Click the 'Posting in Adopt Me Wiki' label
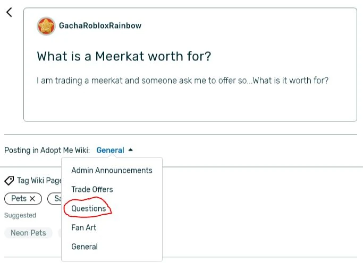Screen dimensions: 363x264 coord(47,151)
